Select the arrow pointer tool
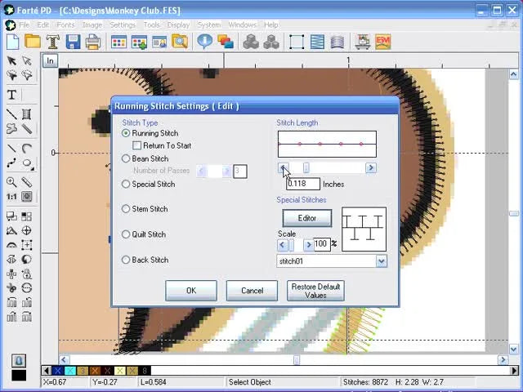 (11, 61)
